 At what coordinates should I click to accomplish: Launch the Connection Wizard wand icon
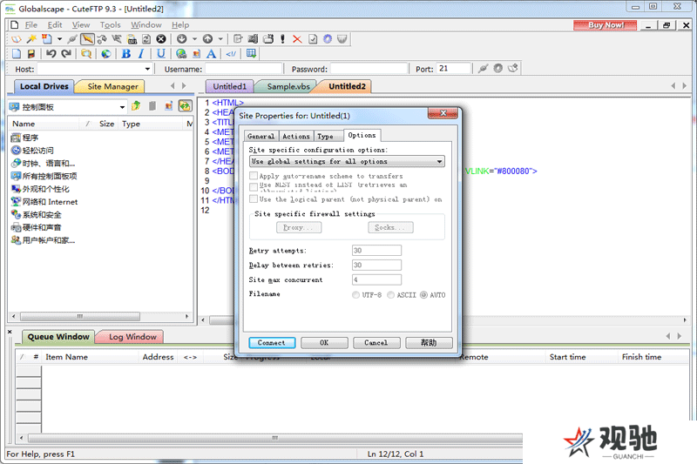click(x=31, y=39)
